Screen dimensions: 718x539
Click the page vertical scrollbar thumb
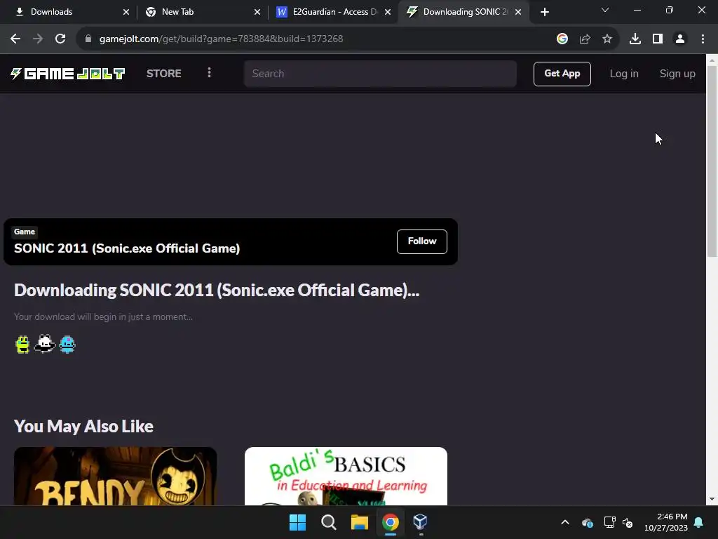click(712, 161)
